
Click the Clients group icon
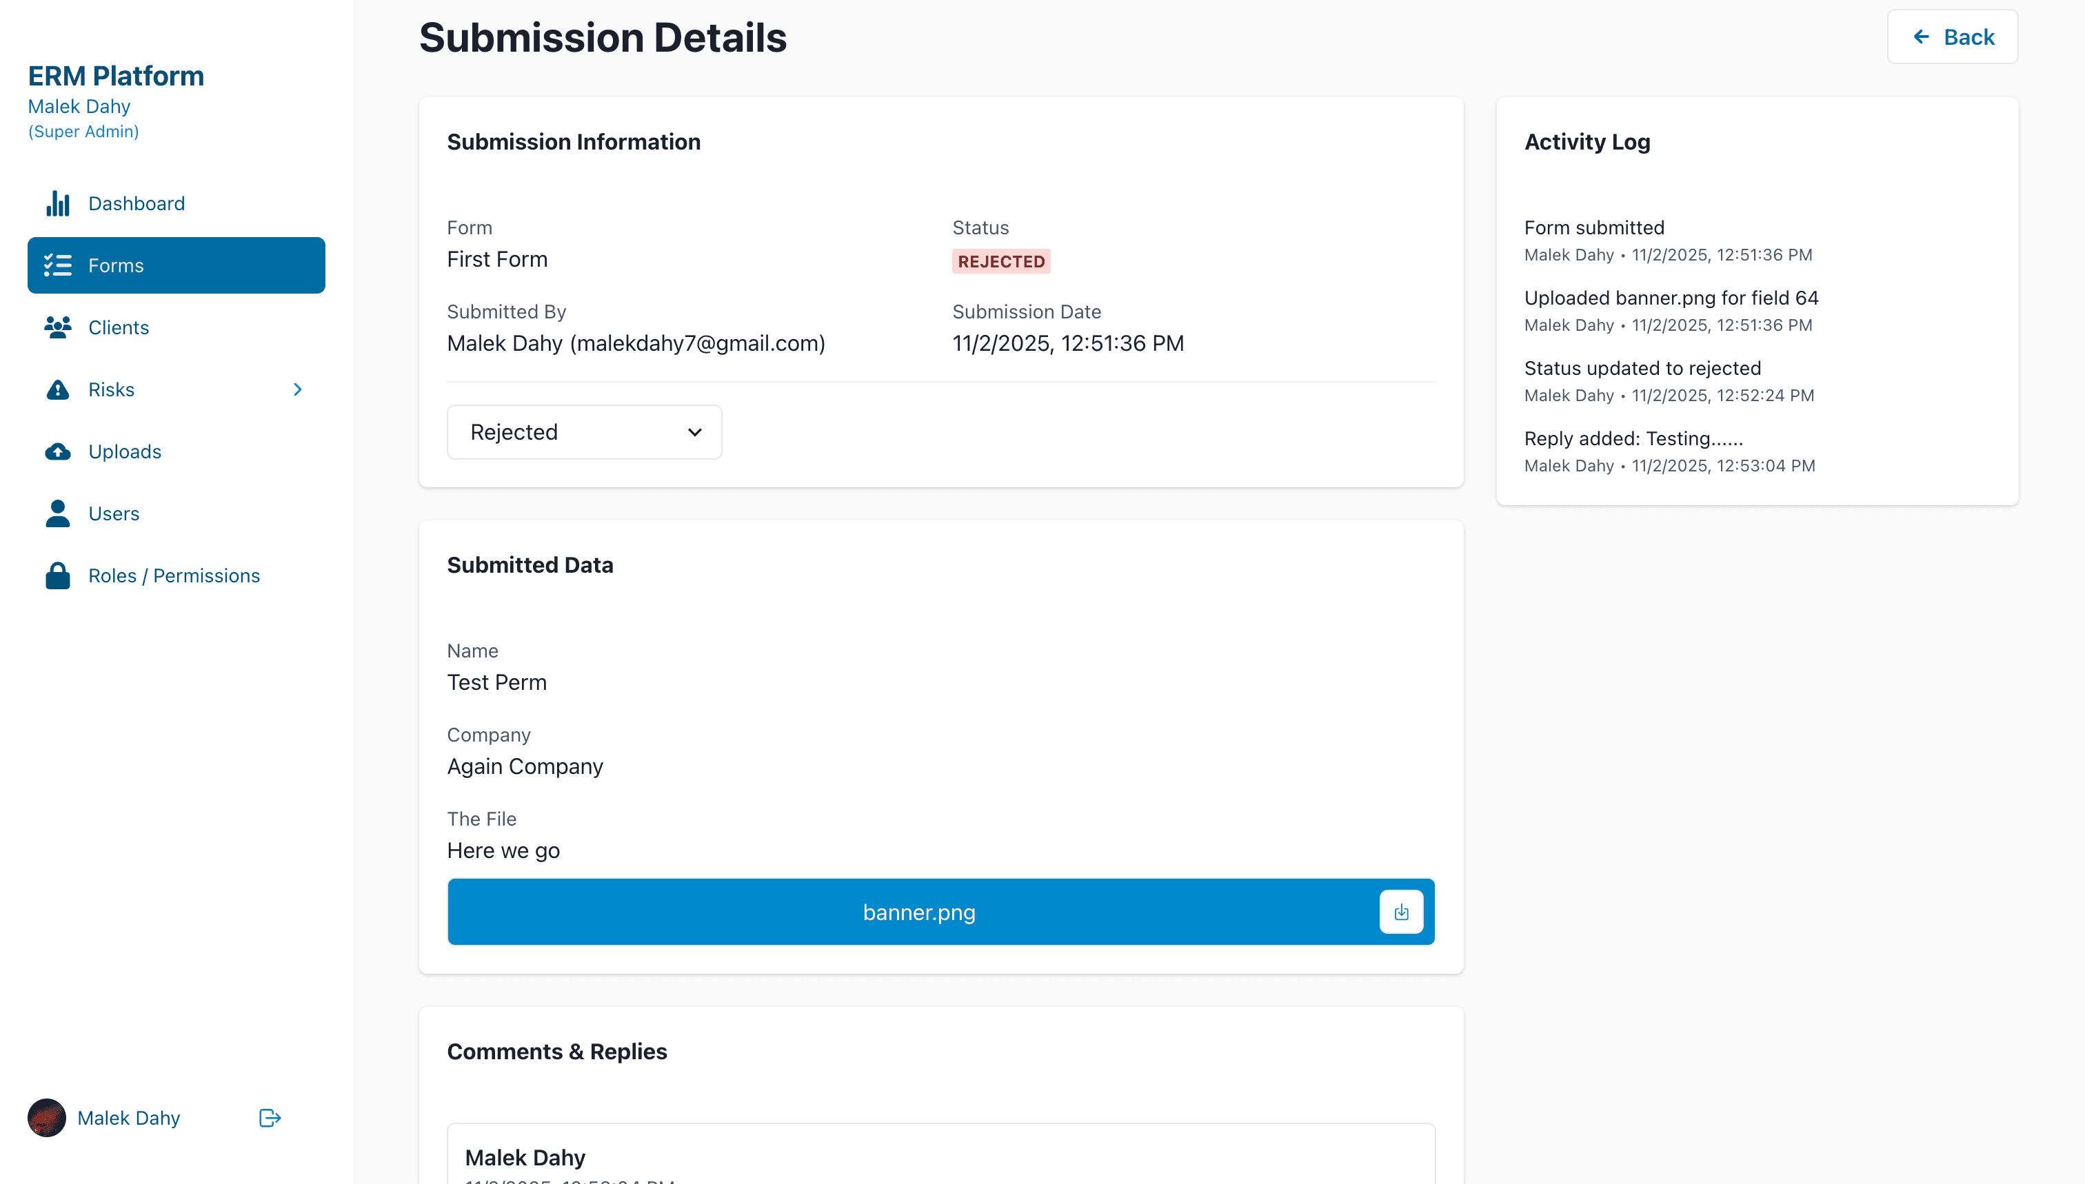(58, 328)
